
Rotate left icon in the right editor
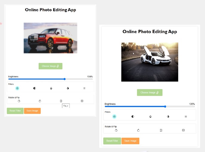coord(116,130)
